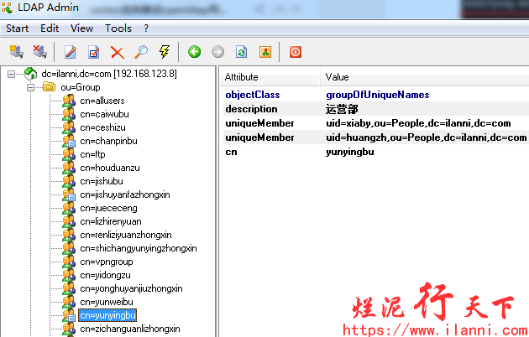Open the Start menu
Viewport: 529px width, 337px height.
click(x=18, y=29)
